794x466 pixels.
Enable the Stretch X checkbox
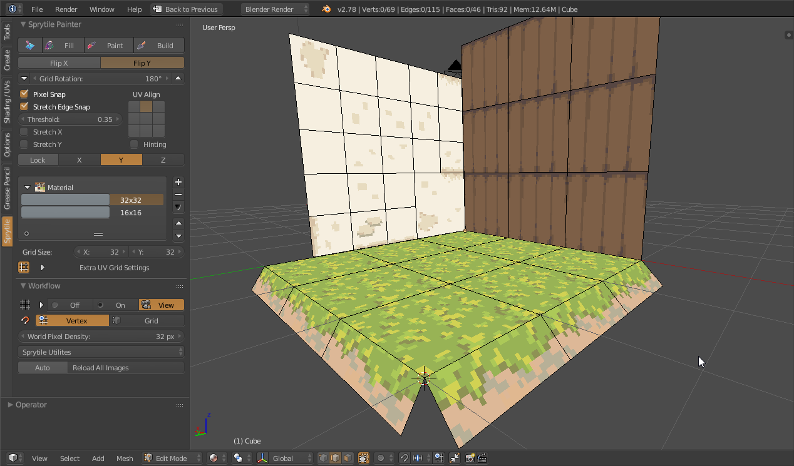(x=24, y=131)
